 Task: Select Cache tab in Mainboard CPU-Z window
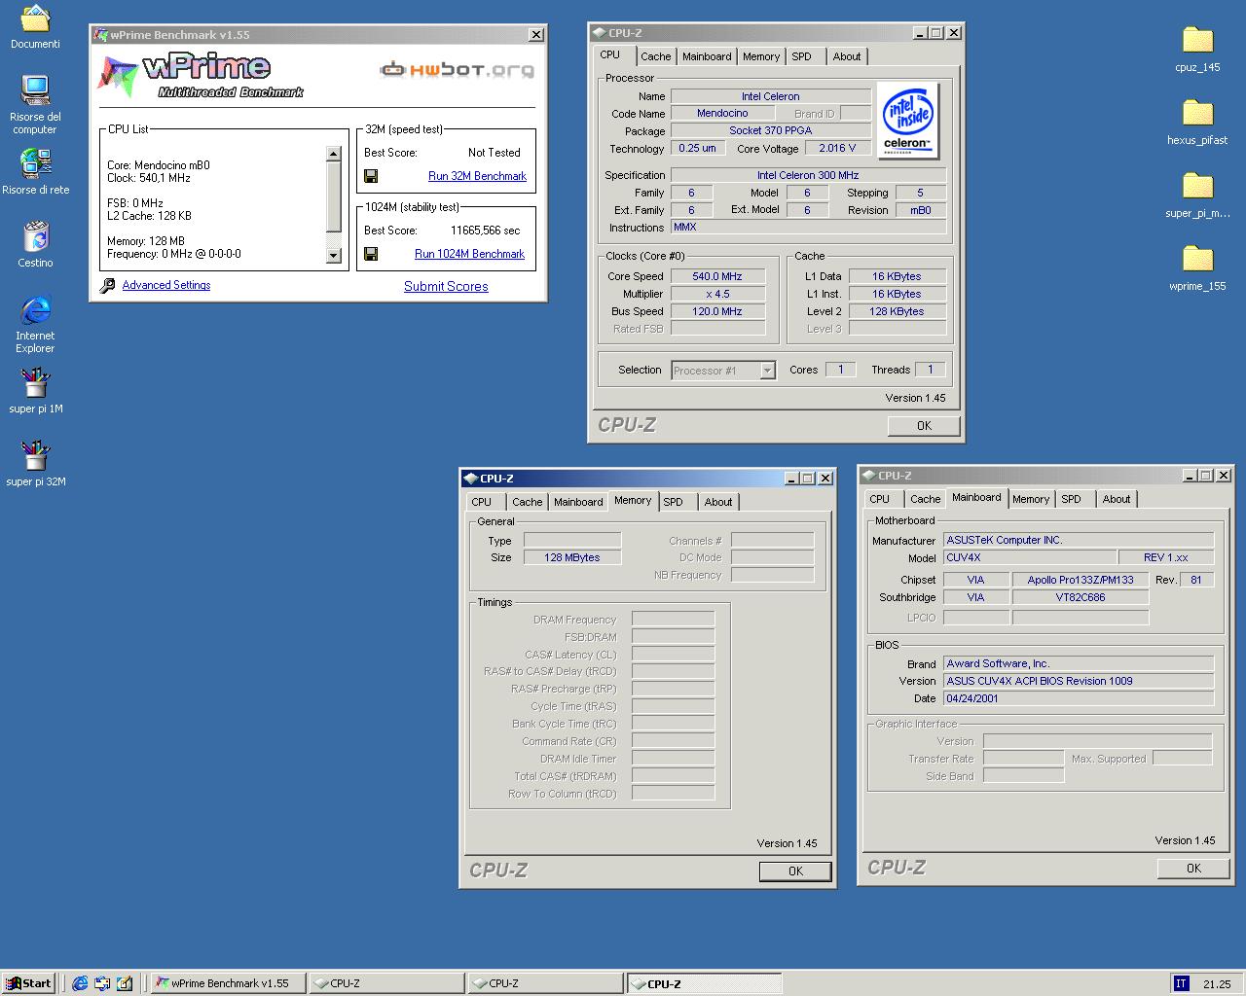(925, 499)
